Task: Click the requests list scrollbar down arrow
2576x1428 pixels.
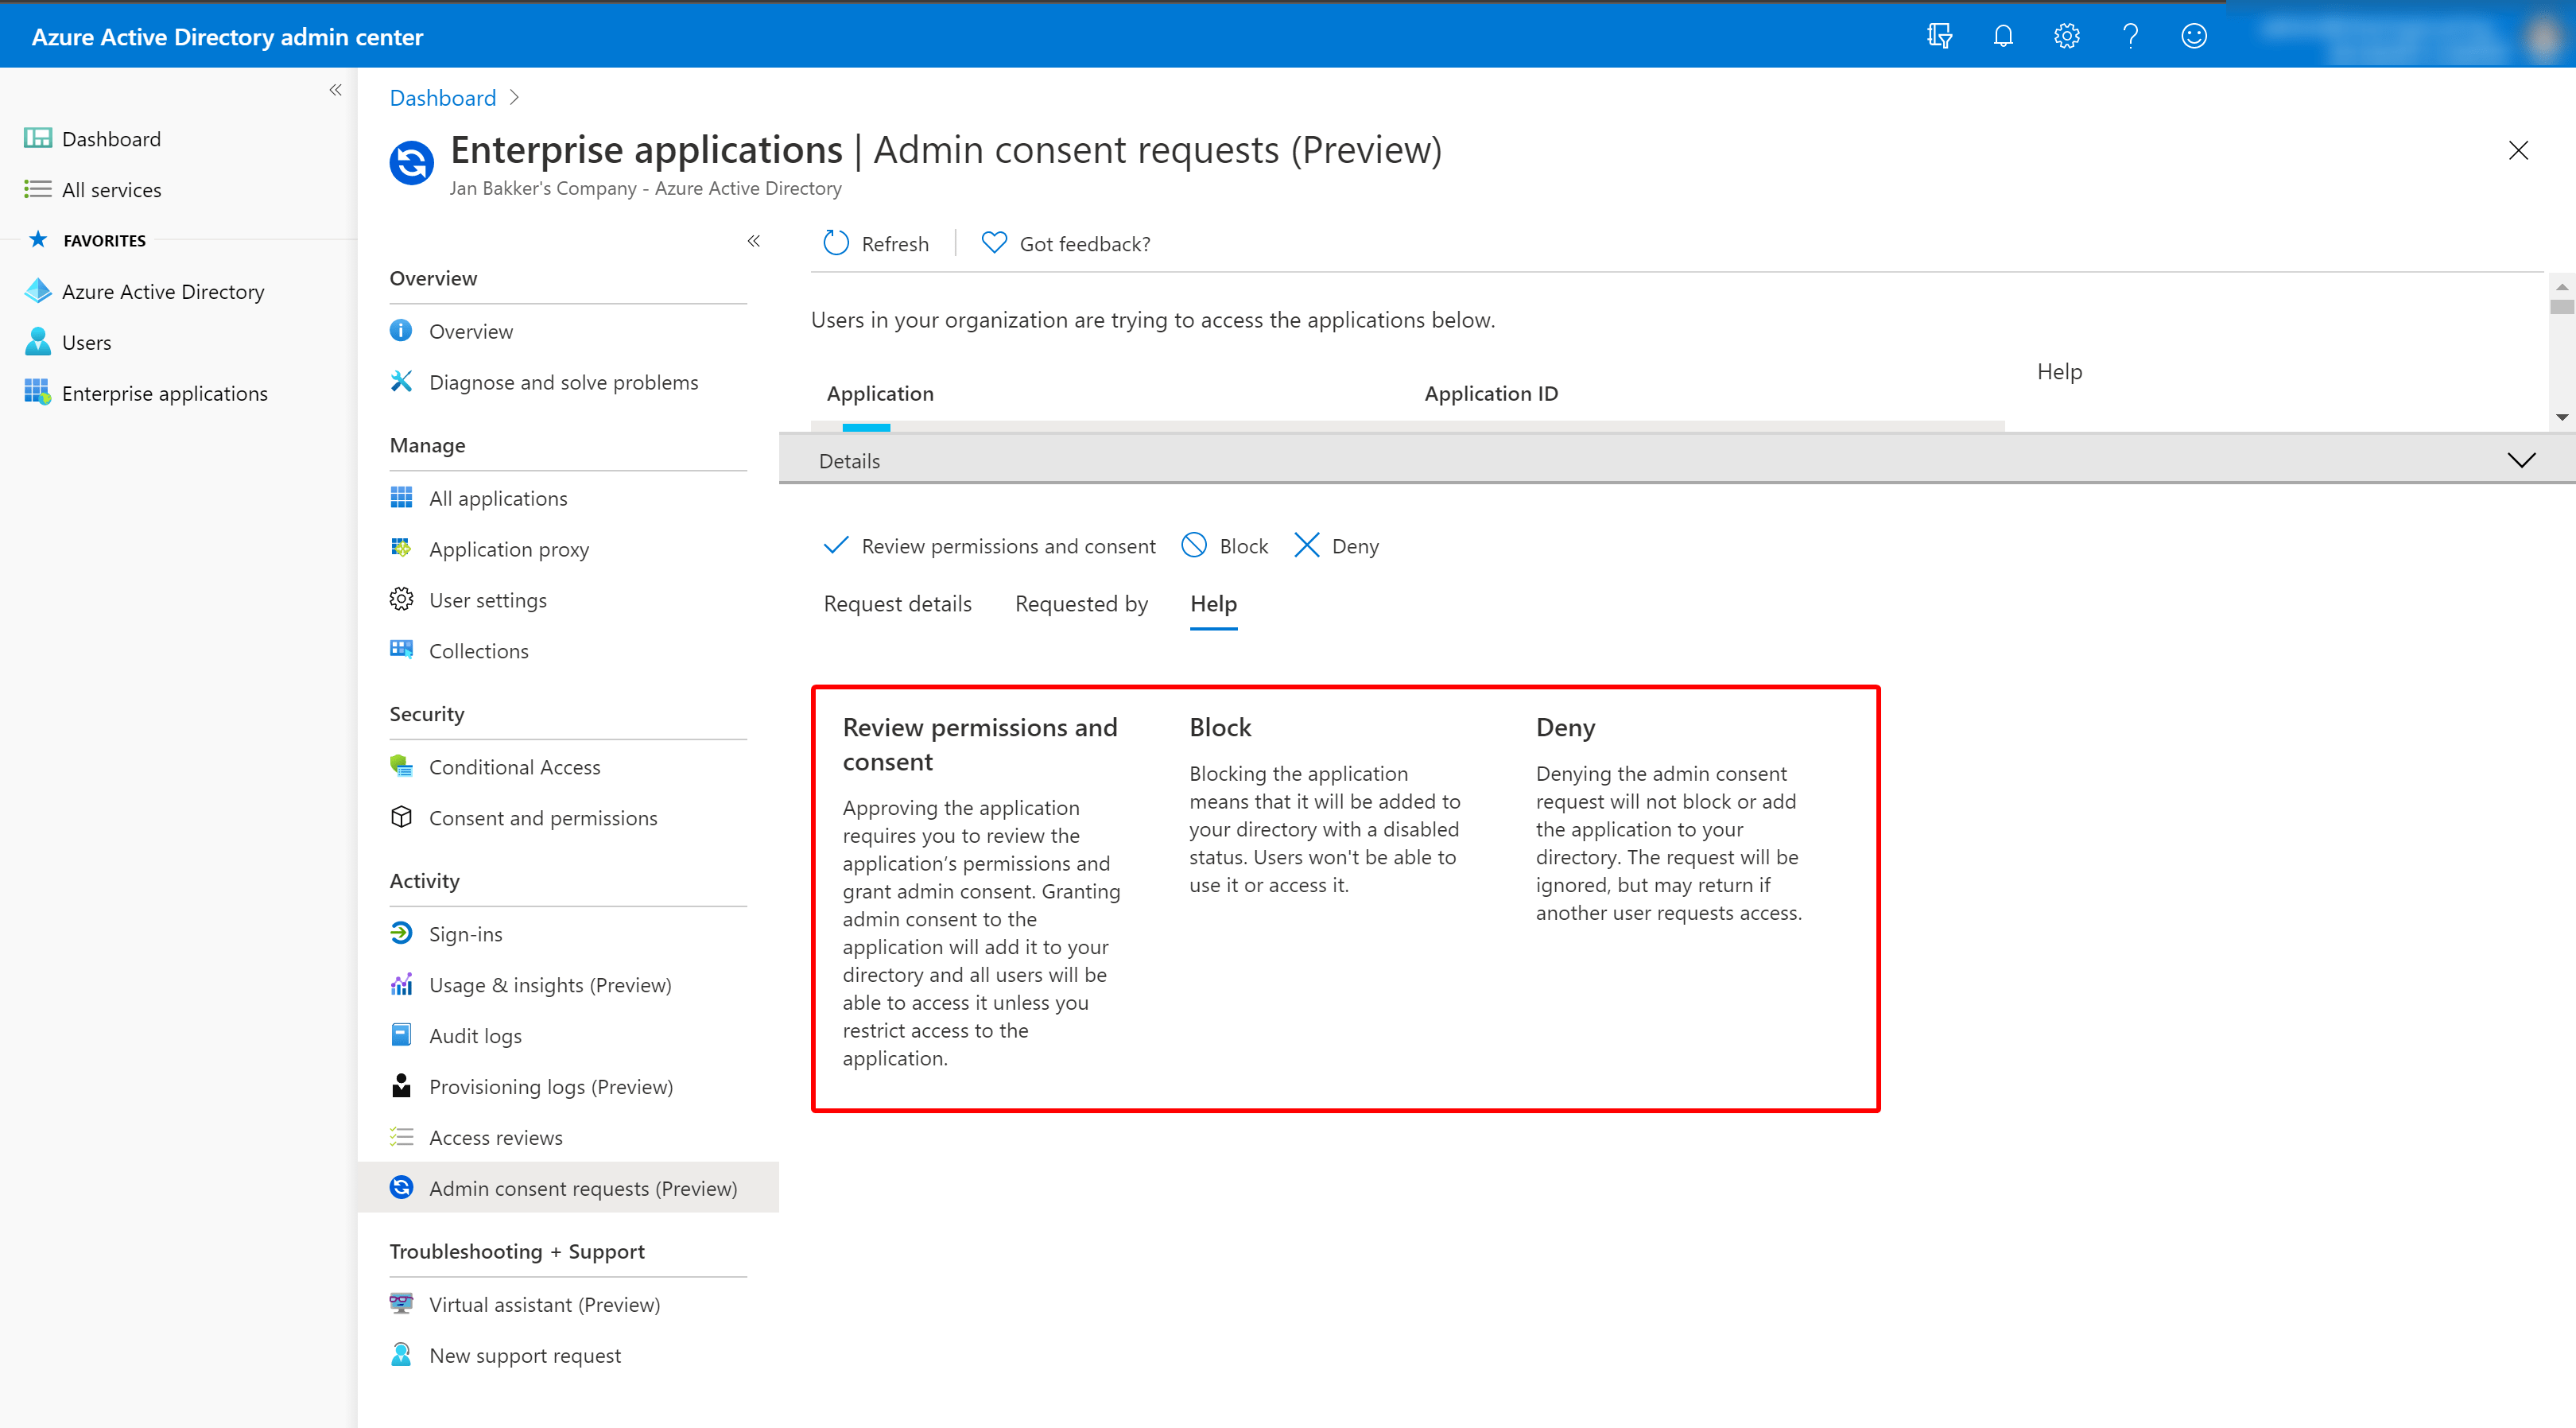Action: [x=2562, y=417]
